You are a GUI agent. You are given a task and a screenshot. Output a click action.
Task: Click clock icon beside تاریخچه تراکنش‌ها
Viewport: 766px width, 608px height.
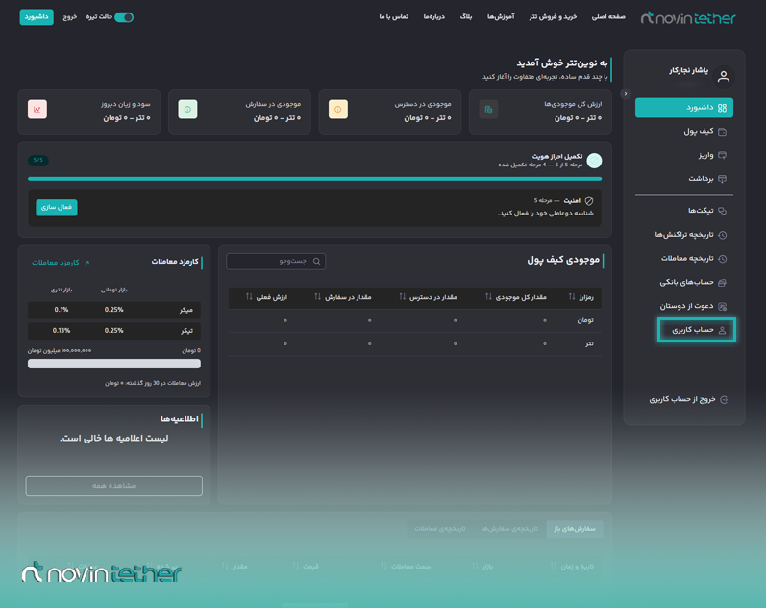coord(723,235)
